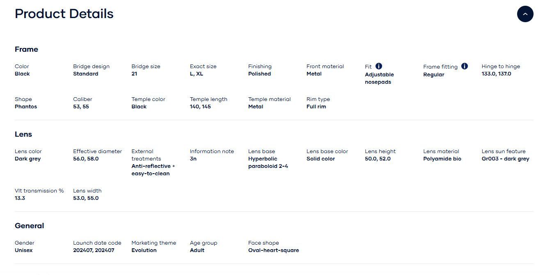Image resolution: width=552 pixels, height=275 pixels.
Task: Click the Full rim type value
Action: click(x=316, y=107)
